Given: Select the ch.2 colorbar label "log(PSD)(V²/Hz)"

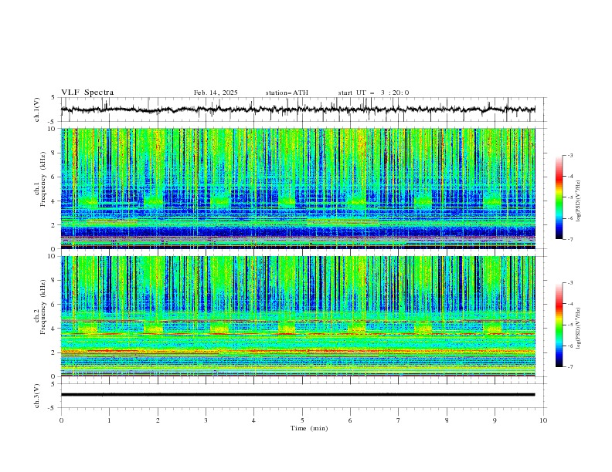Looking at the screenshot, I should 579,328.
